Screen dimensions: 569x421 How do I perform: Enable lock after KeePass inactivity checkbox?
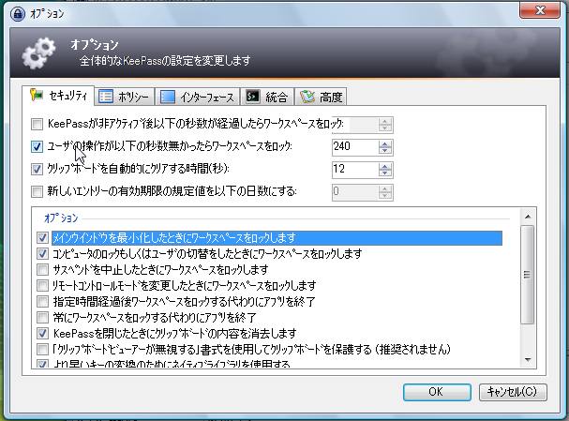(x=37, y=125)
